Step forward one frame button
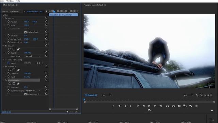 point(155,106)
